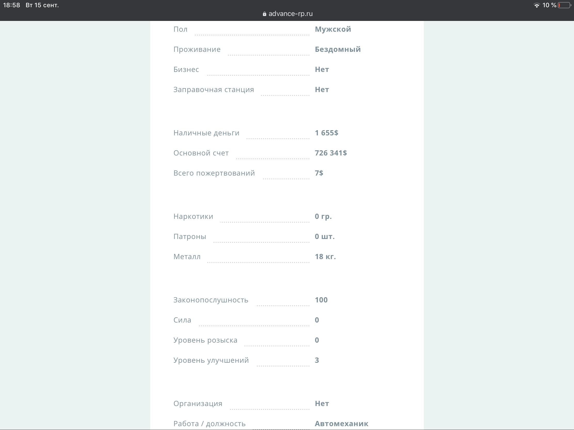Select 'Нет' in the Бизнес row

(x=322, y=69)
